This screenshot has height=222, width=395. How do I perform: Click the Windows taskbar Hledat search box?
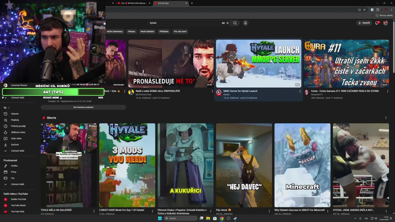click(x=181, y=218)
